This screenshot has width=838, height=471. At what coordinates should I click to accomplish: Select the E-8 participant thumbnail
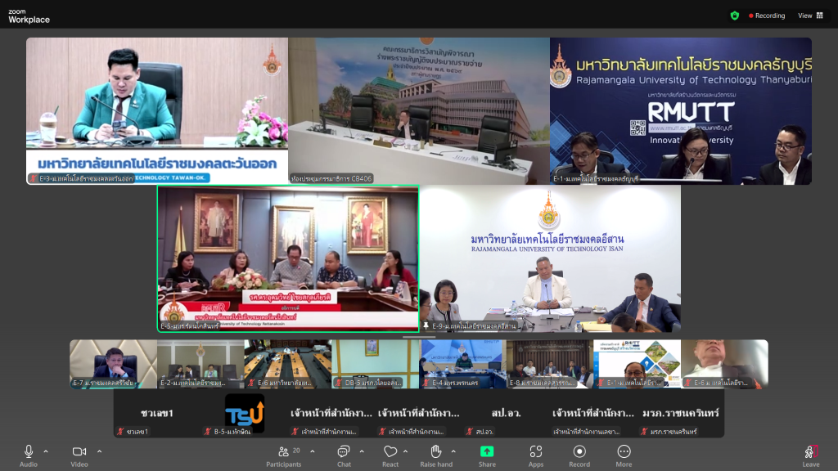pos(550,364)
